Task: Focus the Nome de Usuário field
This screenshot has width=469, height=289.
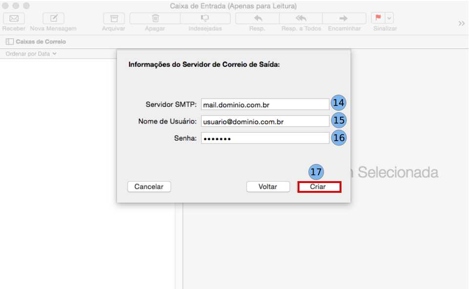Action: pyautogui.click(x=265, y=122)
